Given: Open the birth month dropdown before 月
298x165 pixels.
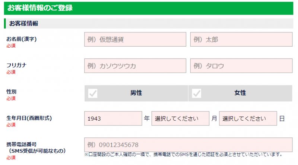Looking at the screenshot, I should coord(180,118).
